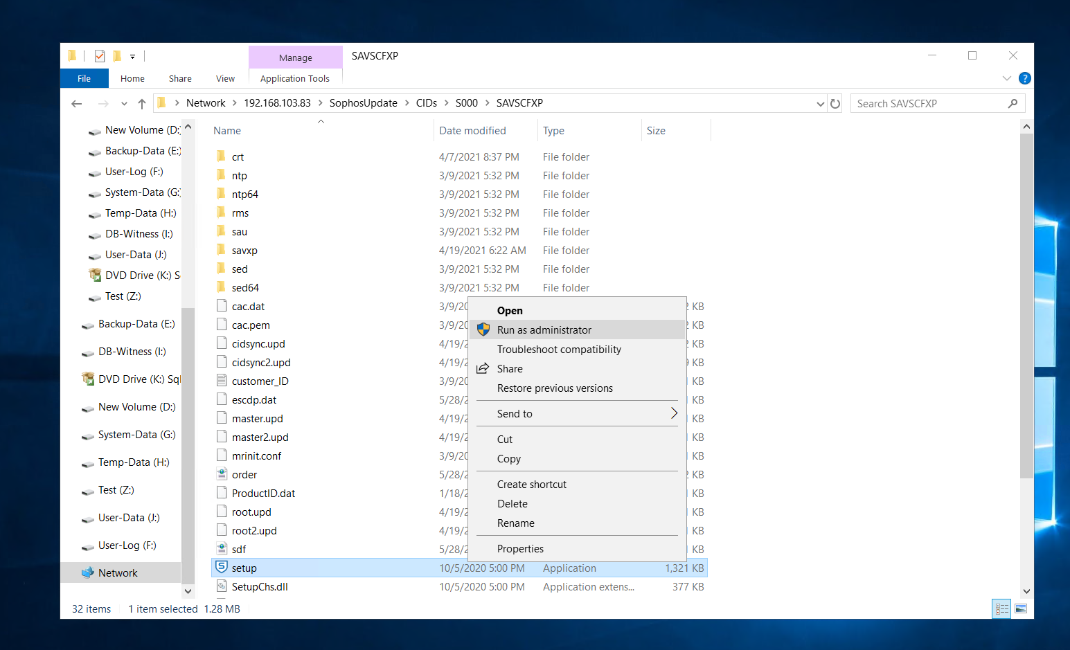This screenshot has height=650, width=1070.
Task: Expand the chevron after SophosUpdate breadcrumb
Action: click(407, 103)
